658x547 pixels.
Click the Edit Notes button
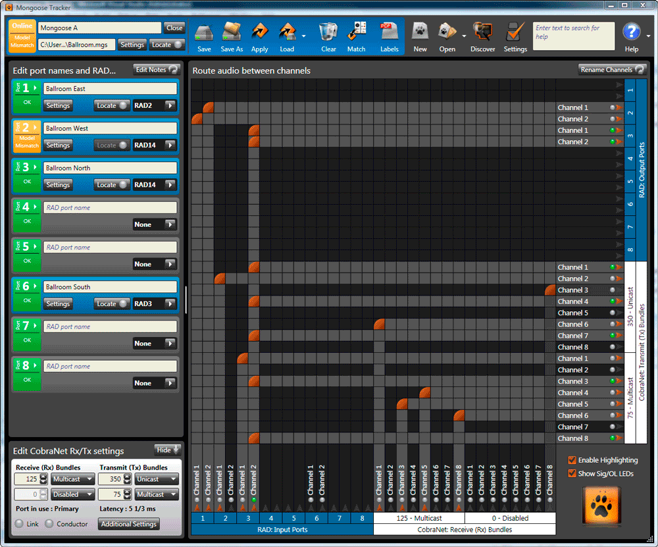pos(157,70)
